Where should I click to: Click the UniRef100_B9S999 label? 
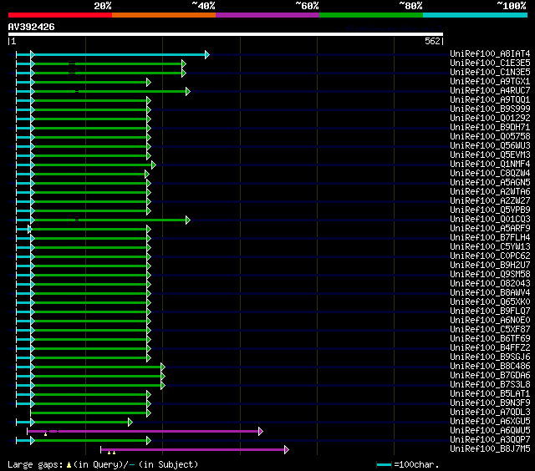(x=490, y=109)
